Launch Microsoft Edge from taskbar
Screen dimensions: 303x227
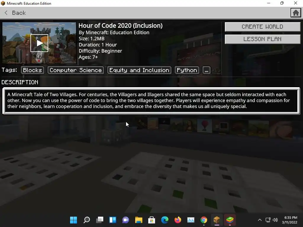point(165,220)
